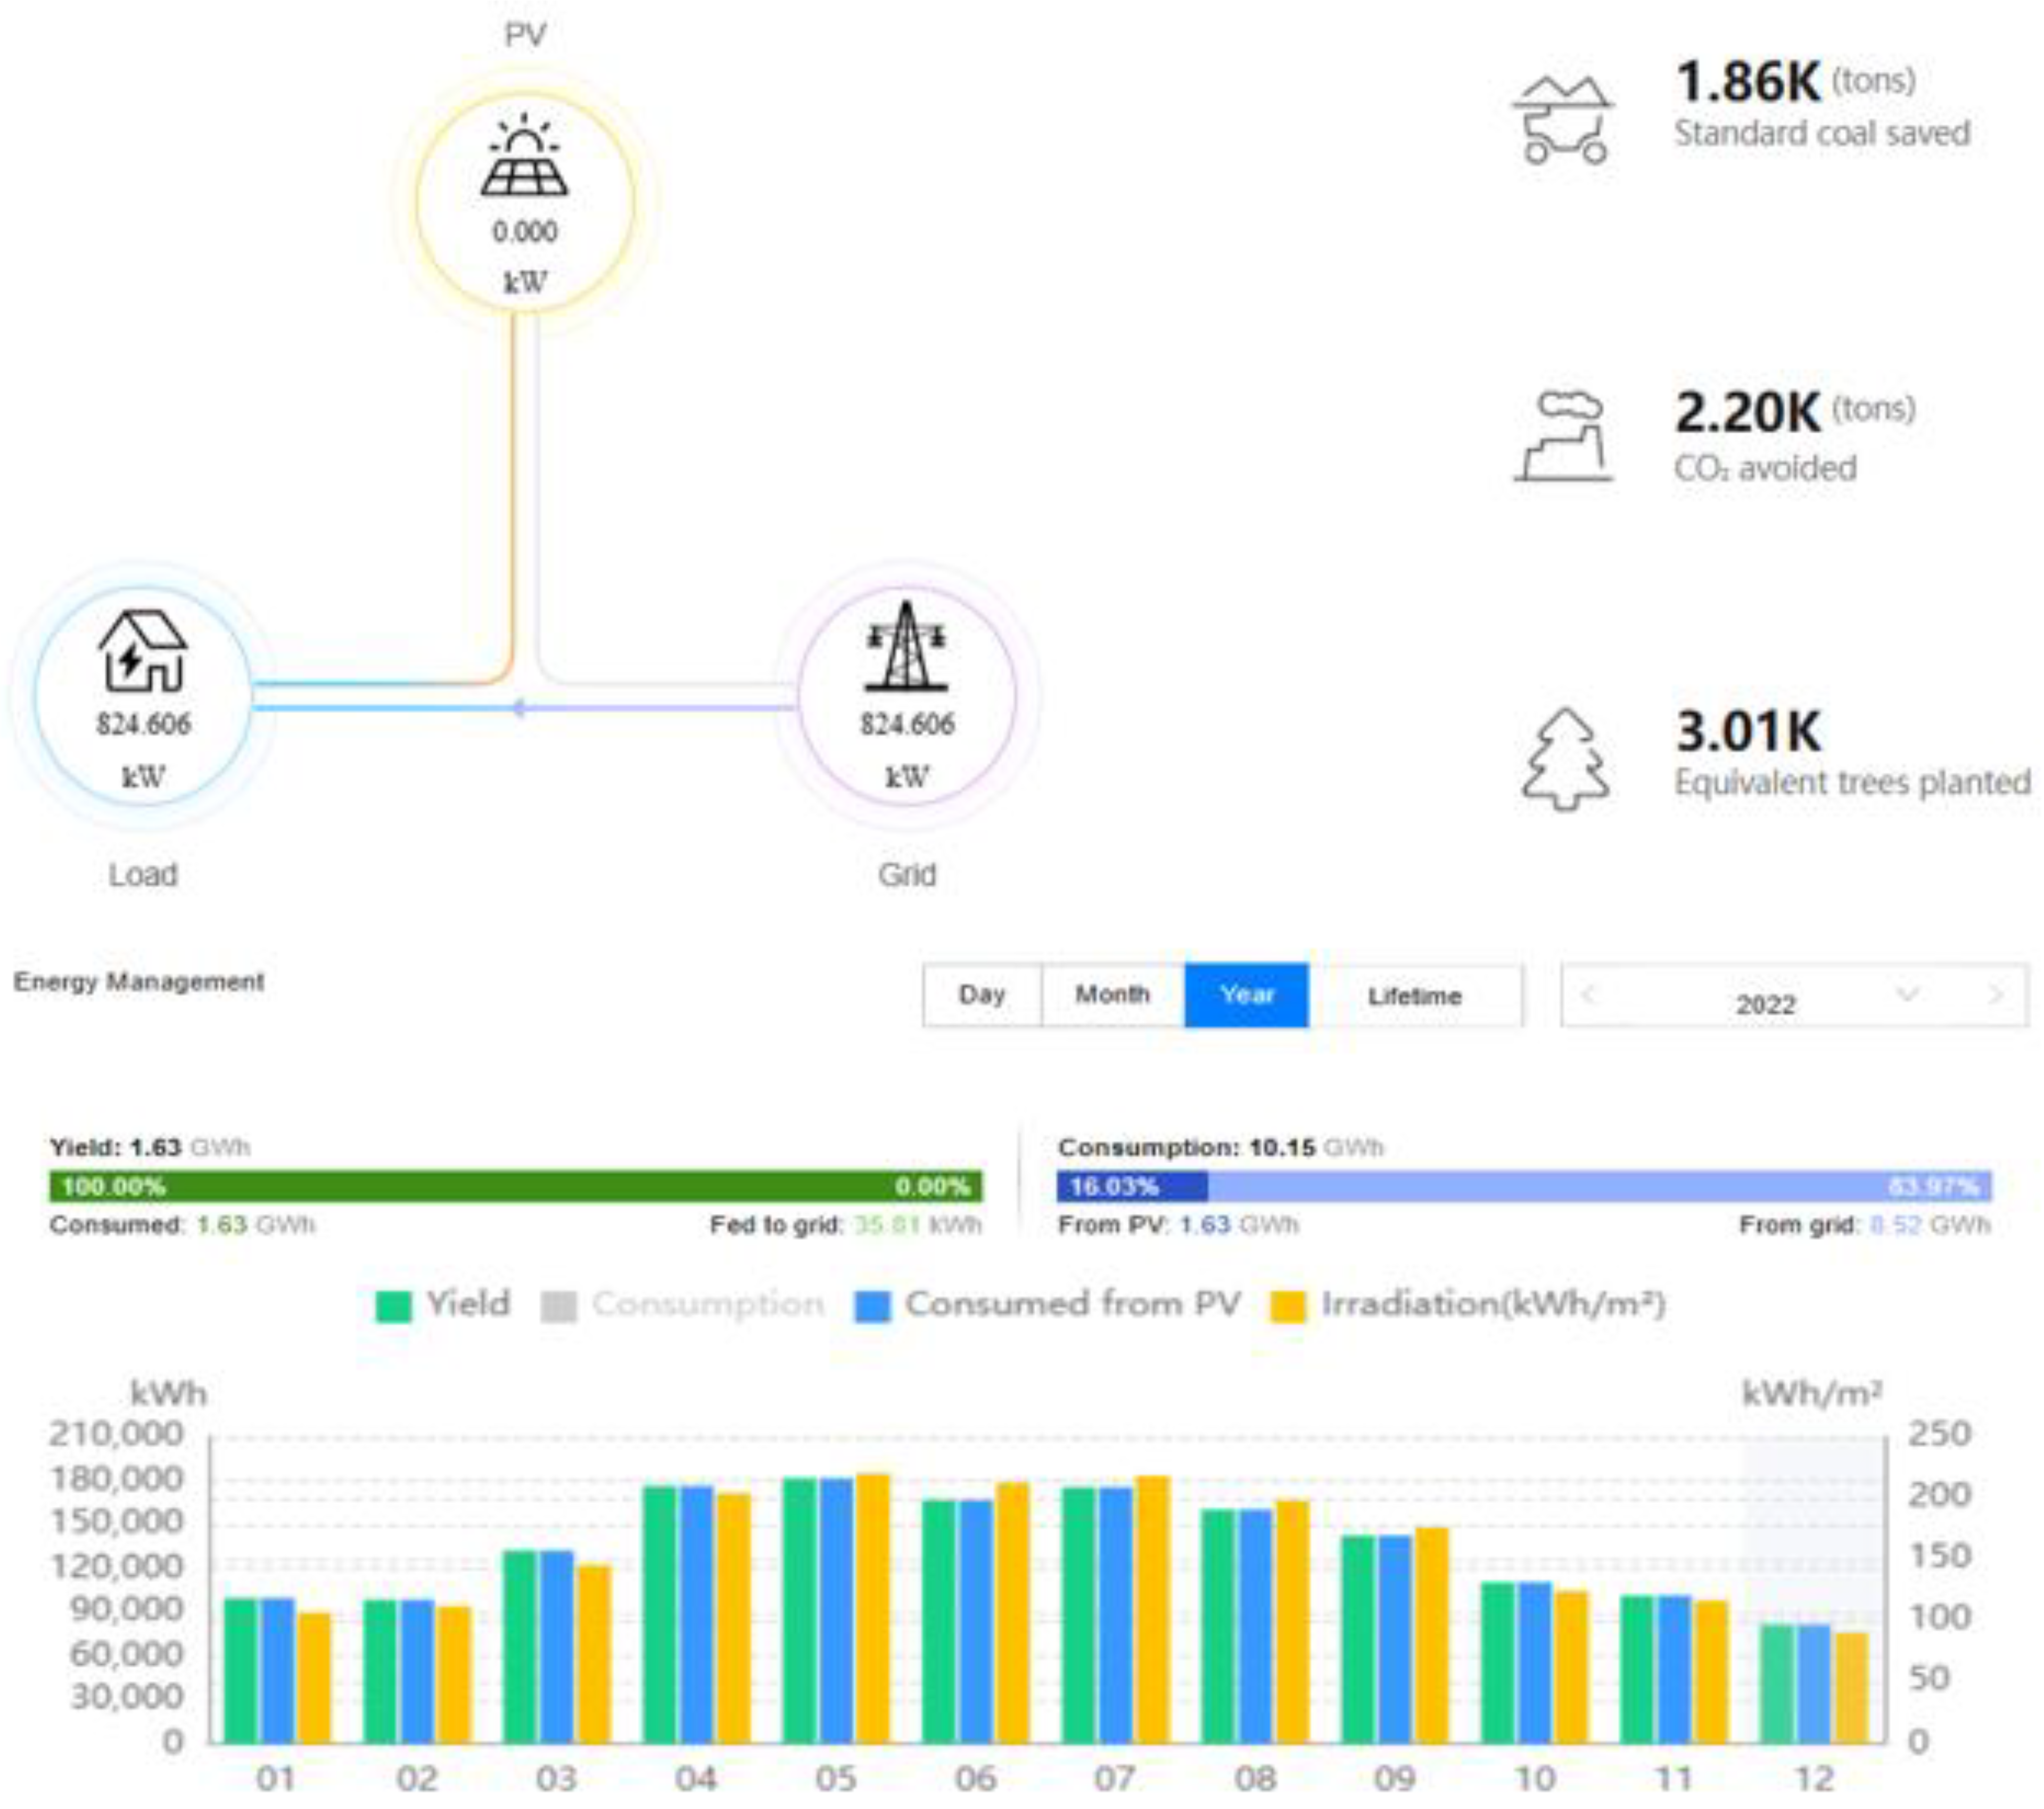
Task: Click the Irradiation yellow legend swatch
Action: [x=1288, y=1307]
